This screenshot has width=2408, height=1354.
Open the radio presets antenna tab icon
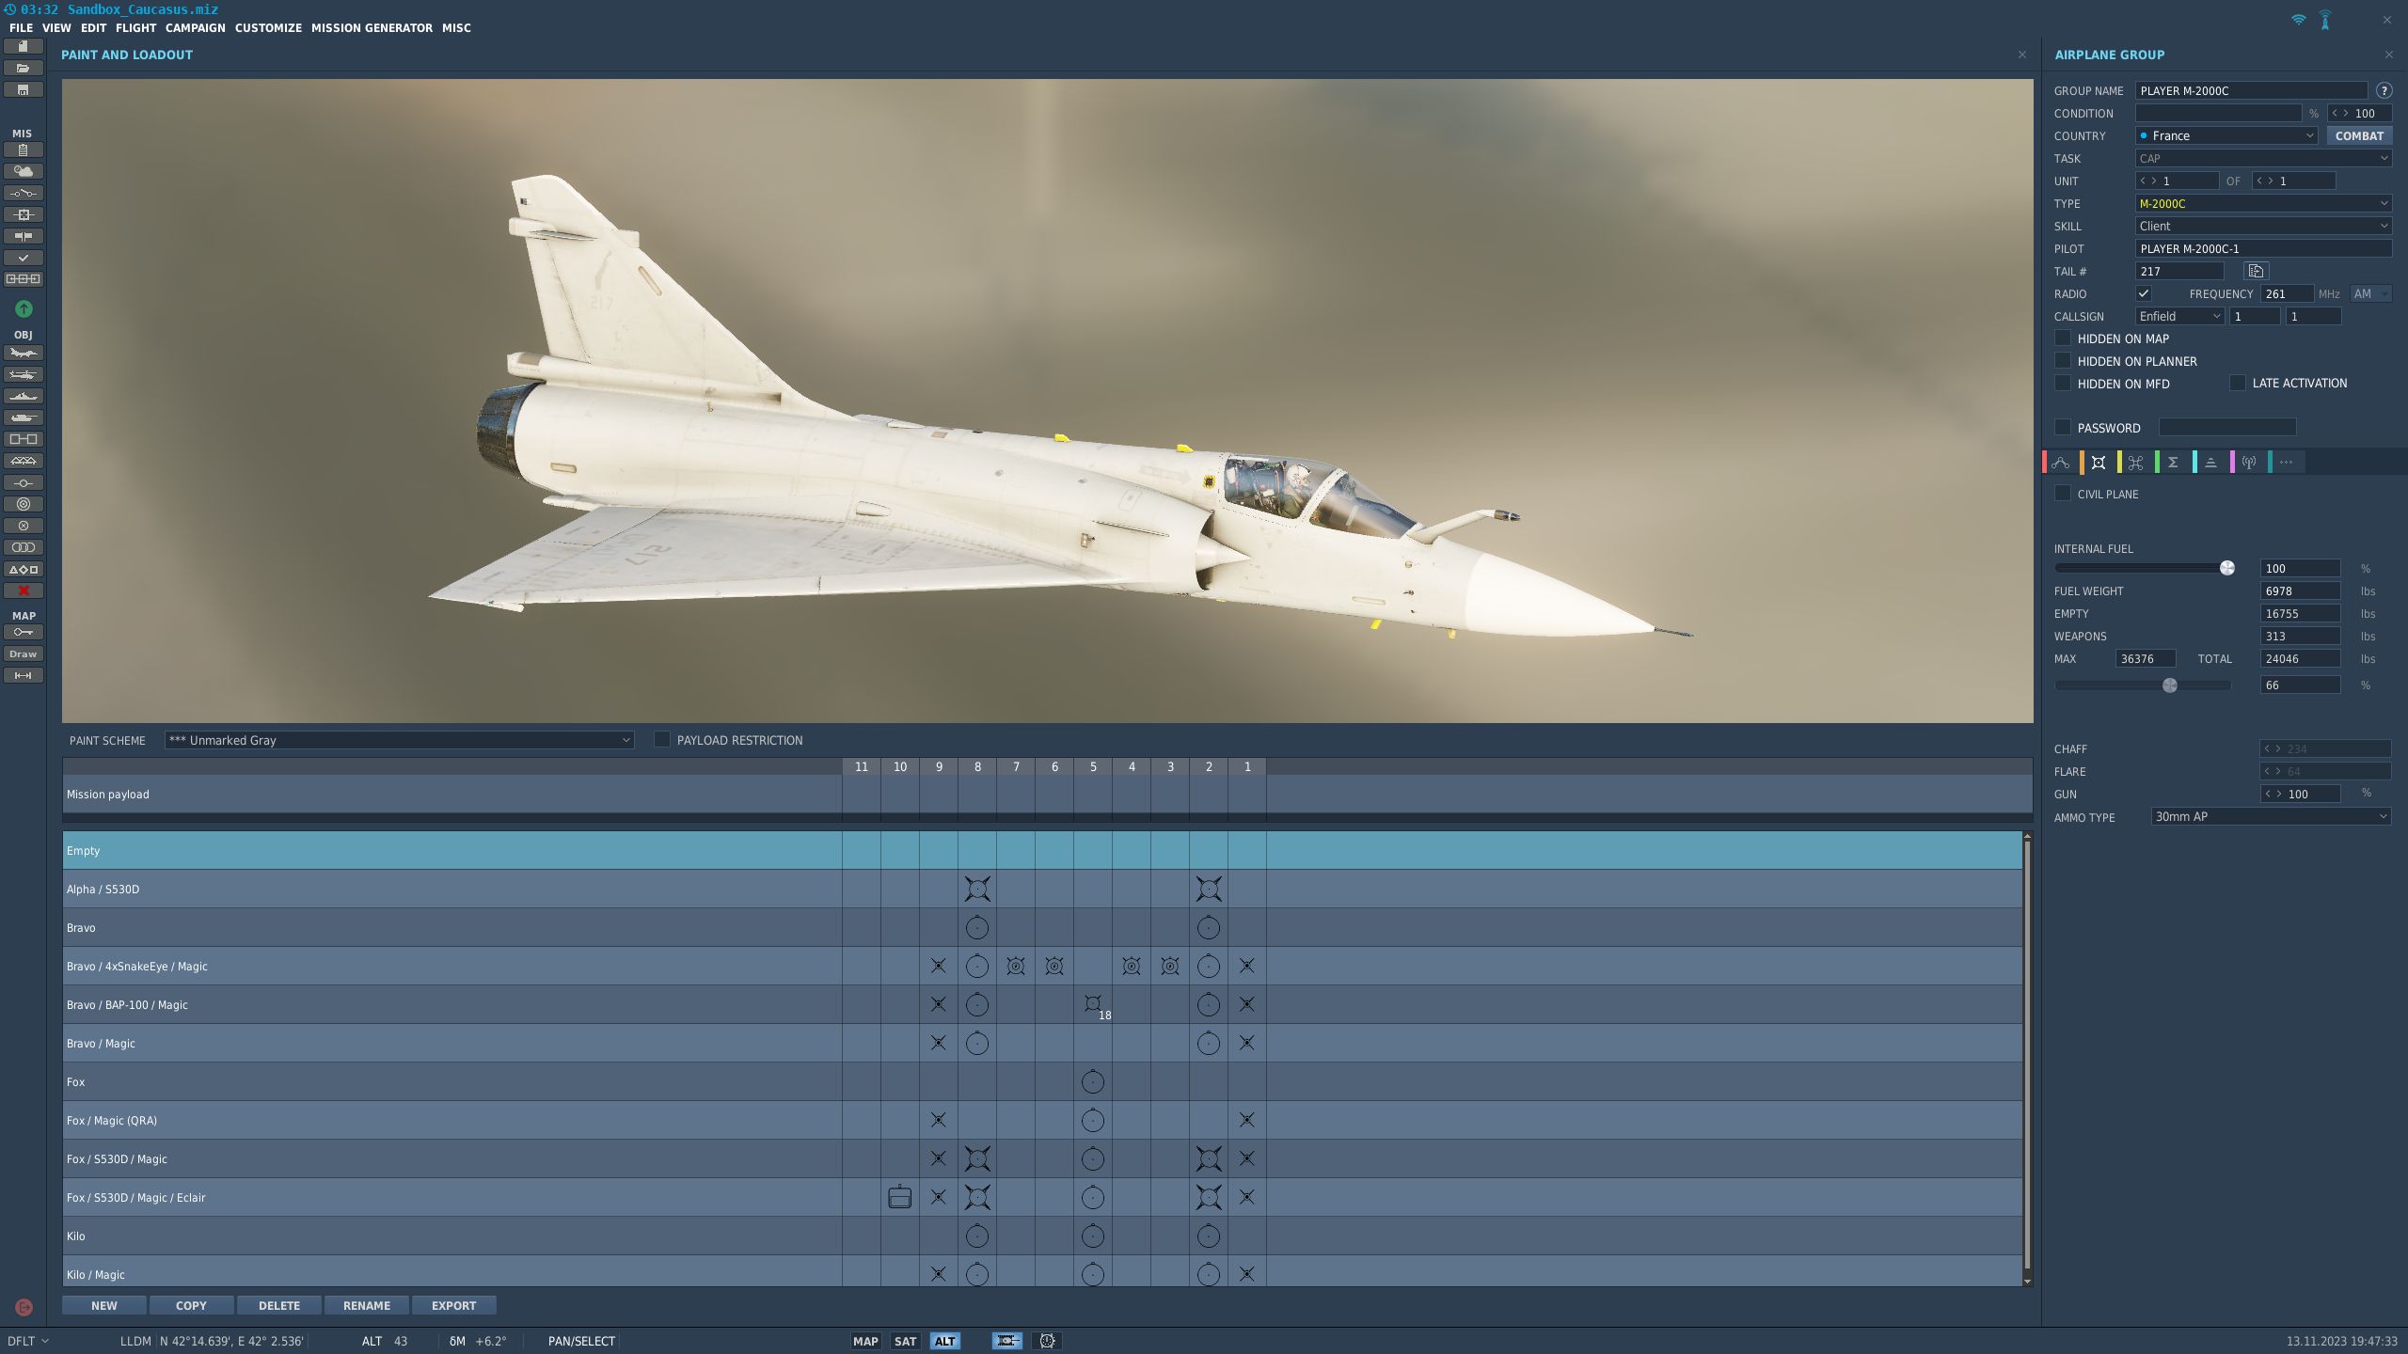click(2249, 463)
